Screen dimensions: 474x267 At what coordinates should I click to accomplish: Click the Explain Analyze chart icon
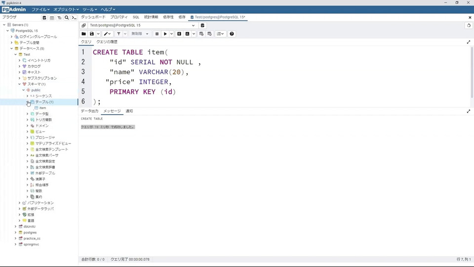188,34
